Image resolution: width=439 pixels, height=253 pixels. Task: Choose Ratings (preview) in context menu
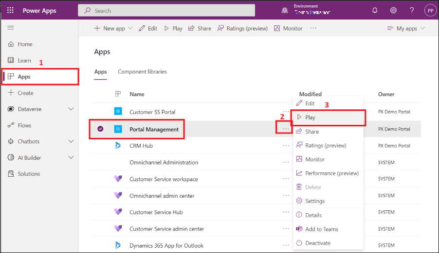[328, 146]
